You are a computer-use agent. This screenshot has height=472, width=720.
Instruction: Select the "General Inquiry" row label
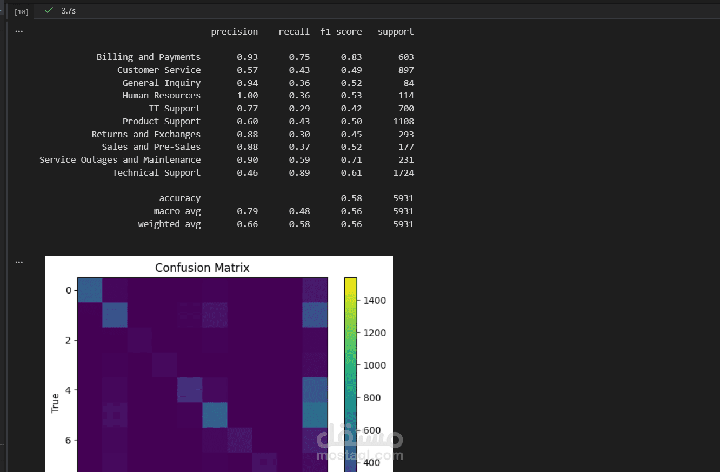coord(162,83)
